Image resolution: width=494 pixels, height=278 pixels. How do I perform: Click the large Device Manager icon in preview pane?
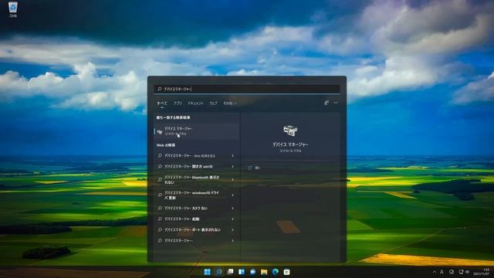290,131
